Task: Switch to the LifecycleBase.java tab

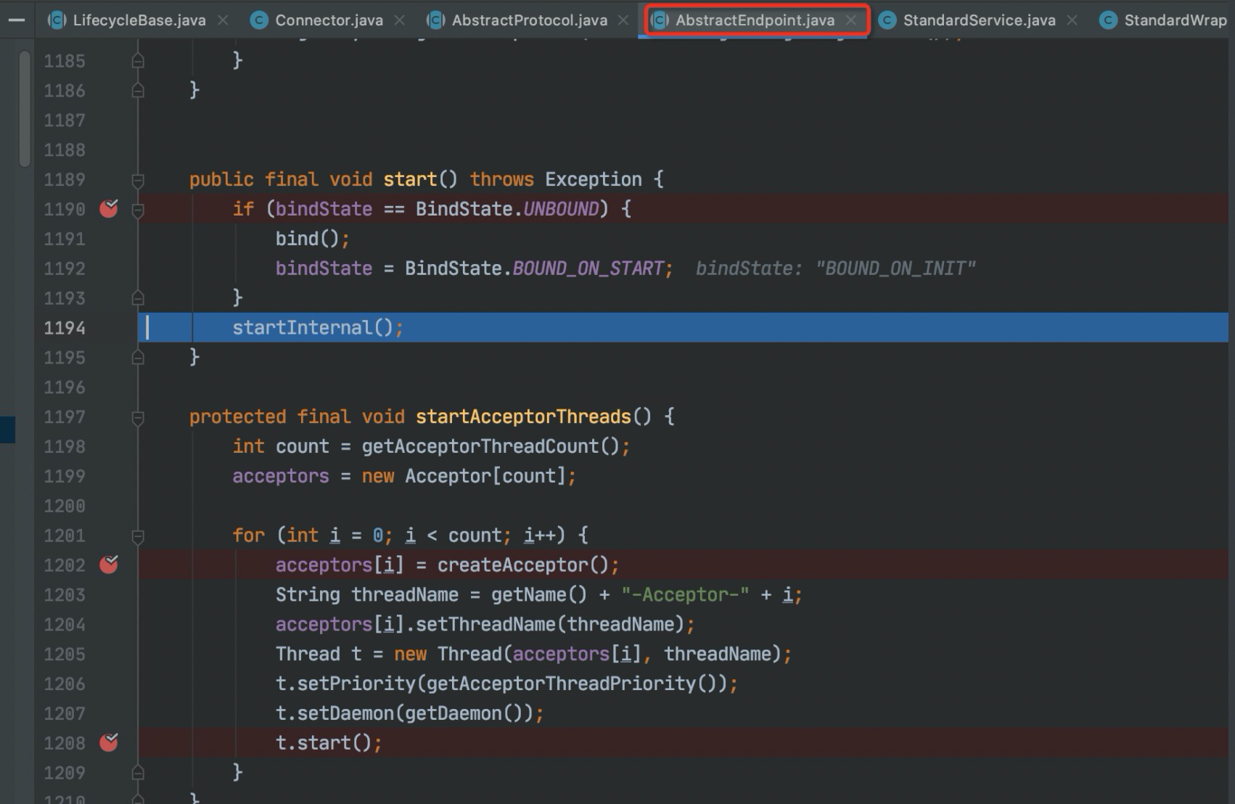Action: pos(138,20)
